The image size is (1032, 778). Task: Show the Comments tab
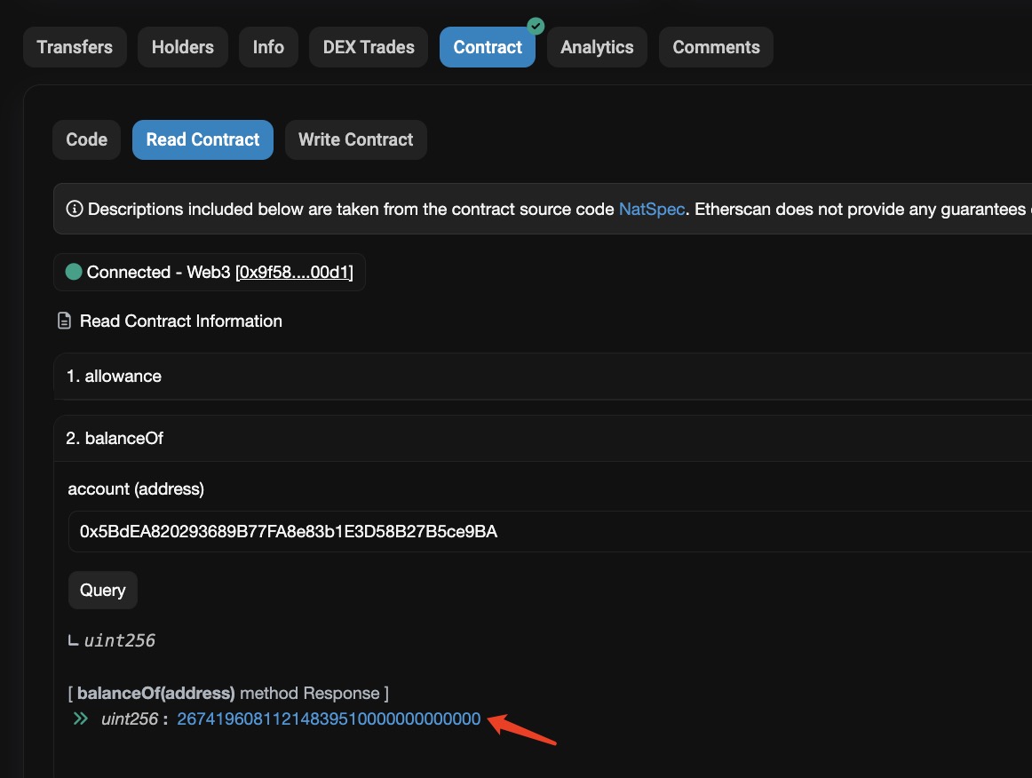pyautogui.click(x=716, y=47)
